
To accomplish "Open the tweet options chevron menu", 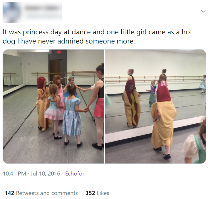I will click(x=203, y=11).
